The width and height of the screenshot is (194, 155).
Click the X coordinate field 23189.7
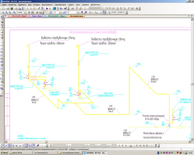[114, 12]
